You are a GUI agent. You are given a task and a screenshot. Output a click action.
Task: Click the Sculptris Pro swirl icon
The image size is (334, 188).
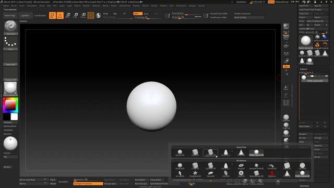[99, 15]
